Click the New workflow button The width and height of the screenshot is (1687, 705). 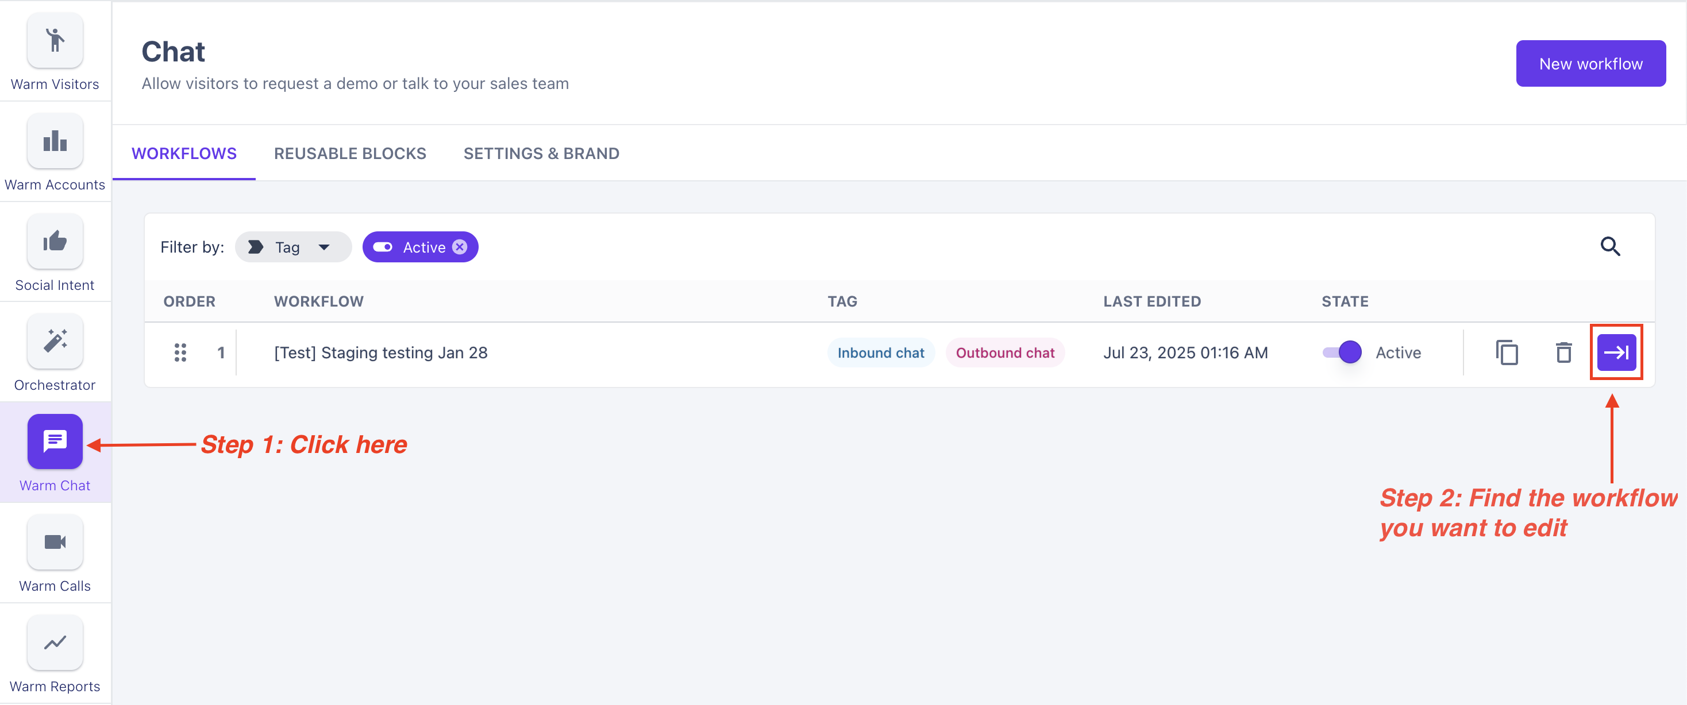pos(1590,64)
